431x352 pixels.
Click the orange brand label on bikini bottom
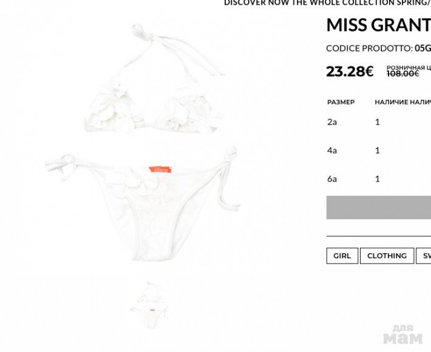pyautogui.click(x=160, y=170)
